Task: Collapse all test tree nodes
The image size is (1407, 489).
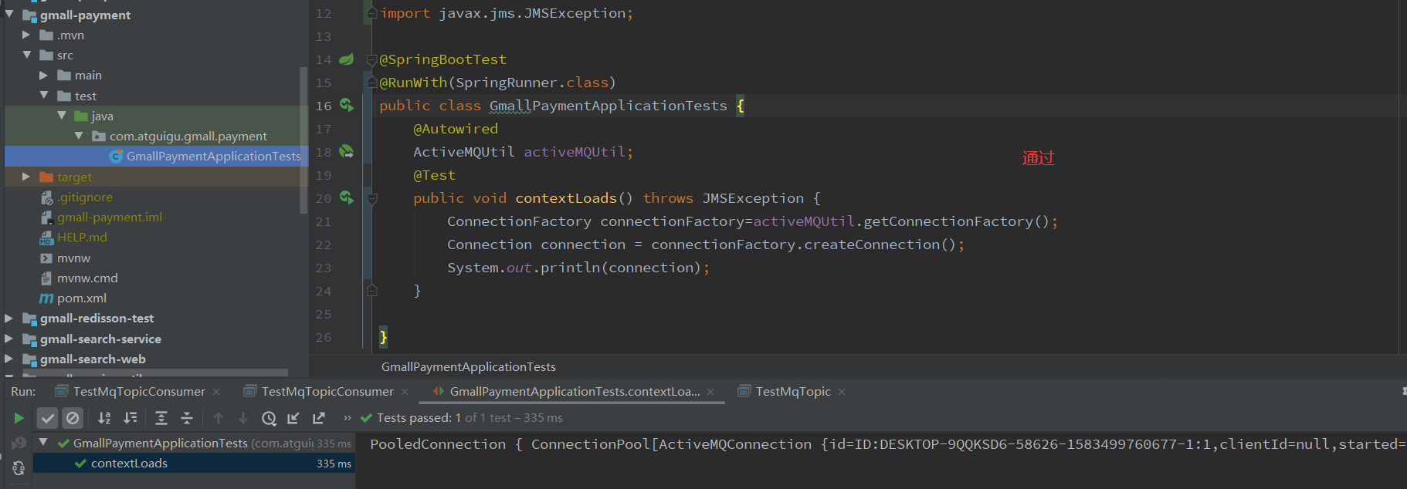Action: pyautogui.click(x=187, y=418)
